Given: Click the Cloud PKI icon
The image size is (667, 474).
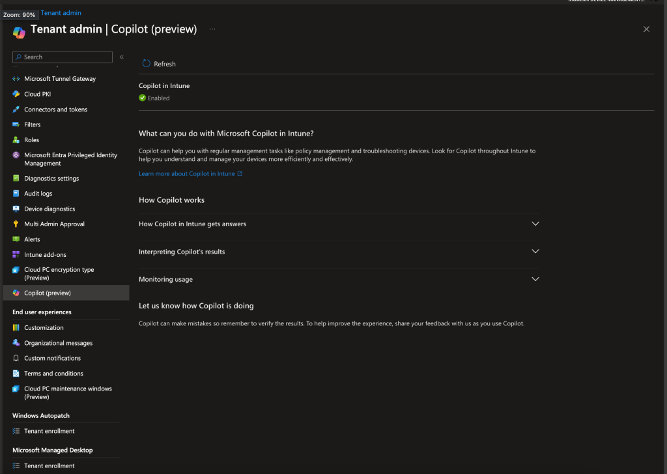Looking at the screenshot, I should tap(16, 94).
